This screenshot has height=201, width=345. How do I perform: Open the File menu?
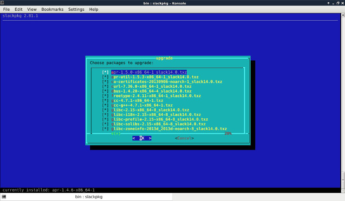click(x=6, y=9)
